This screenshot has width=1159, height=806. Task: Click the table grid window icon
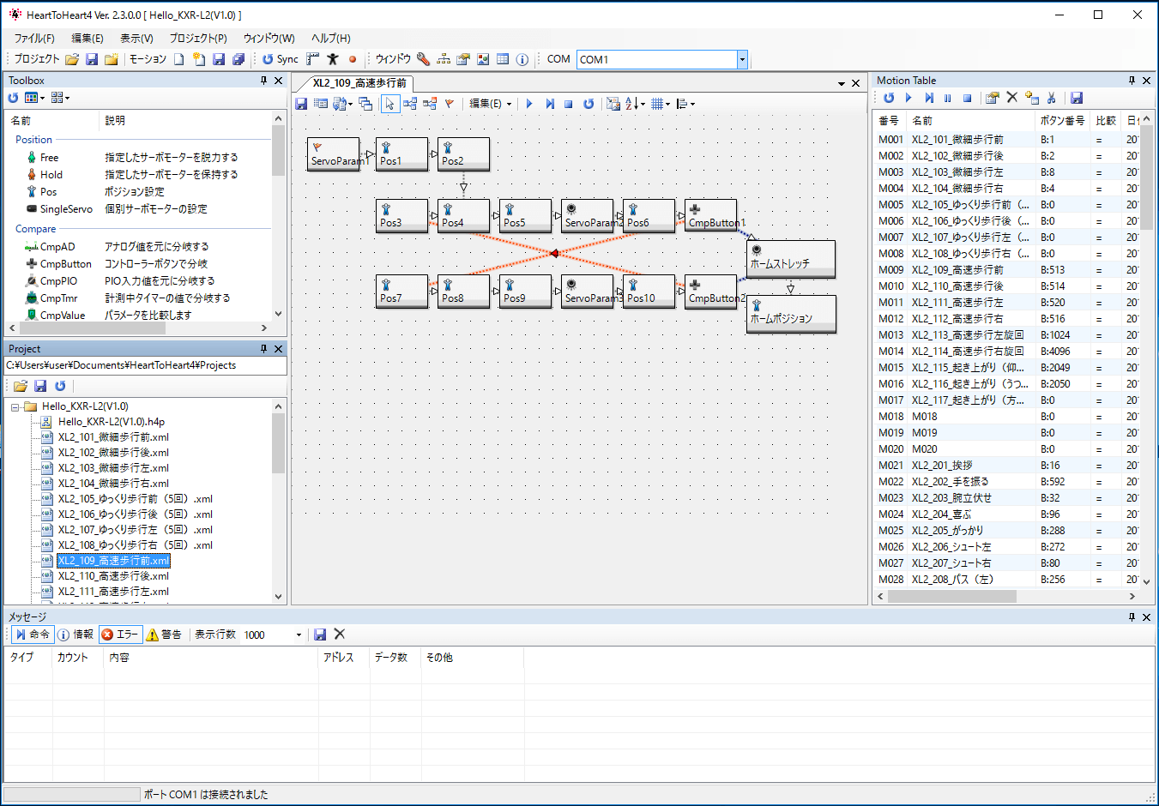coord(503,59)
